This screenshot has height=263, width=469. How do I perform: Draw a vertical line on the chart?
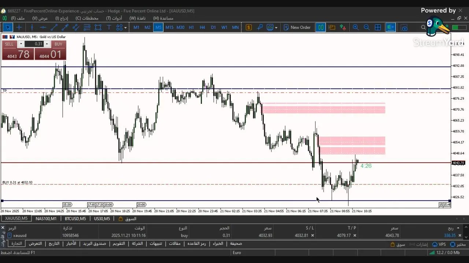click(x=32, y=27)
